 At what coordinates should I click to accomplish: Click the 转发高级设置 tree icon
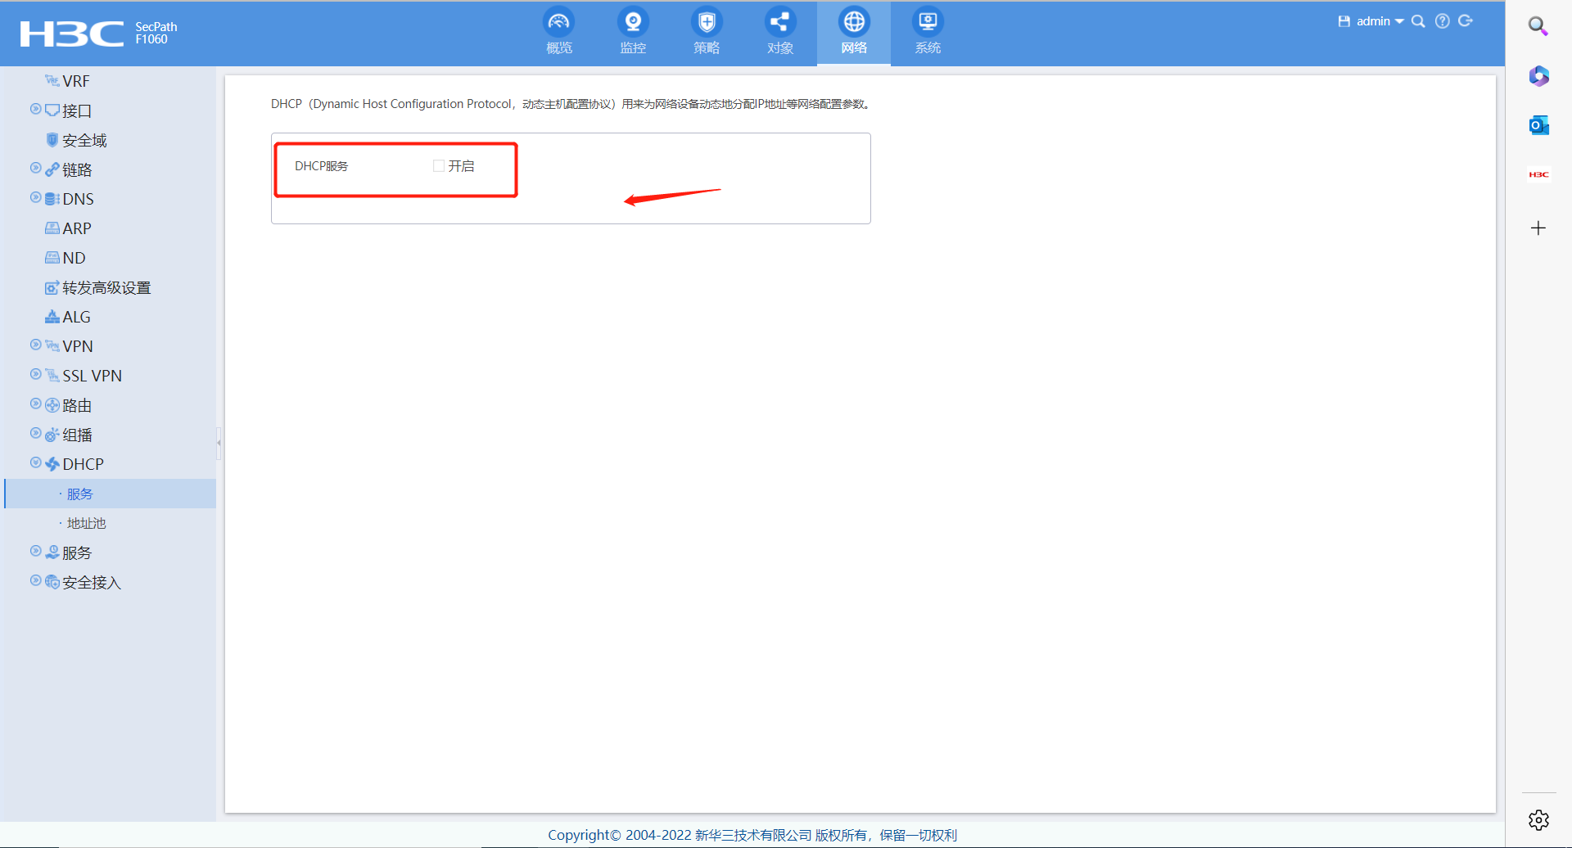(x=52, y=287)
